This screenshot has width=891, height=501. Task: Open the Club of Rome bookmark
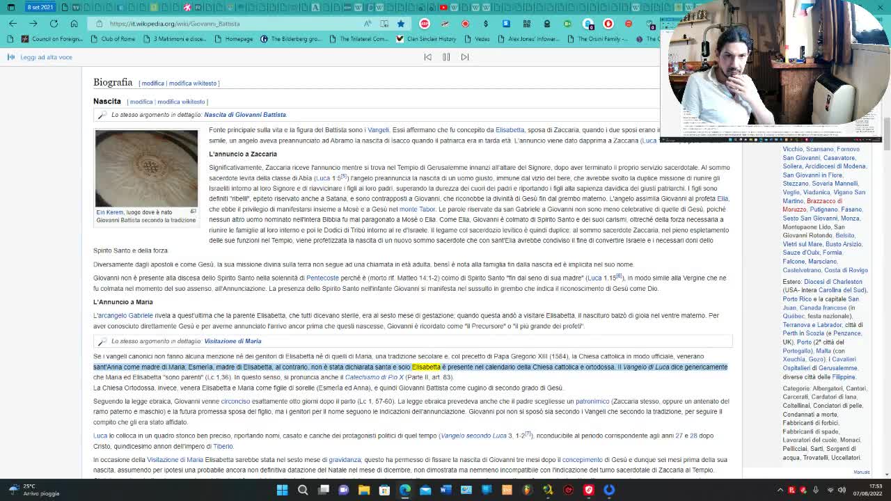[113, 39]
